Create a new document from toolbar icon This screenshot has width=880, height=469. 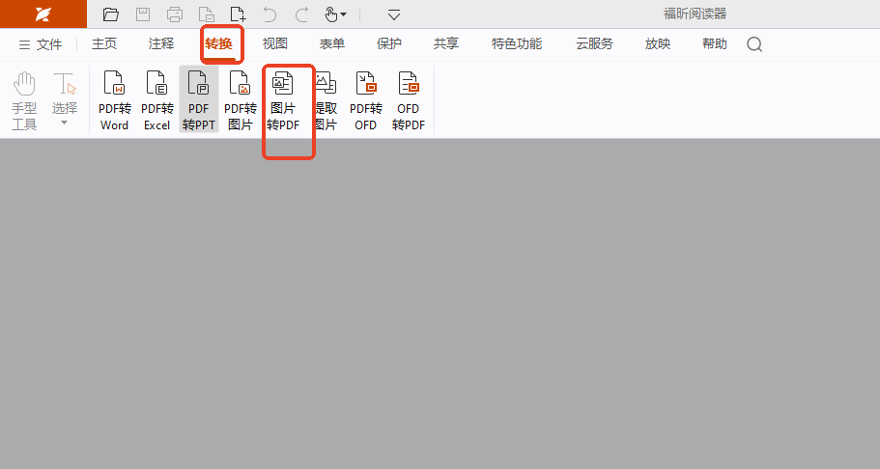click(238, 14)
